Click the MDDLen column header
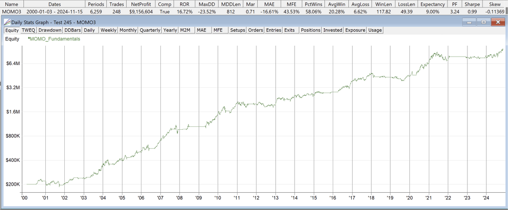 tap(230, 4)
